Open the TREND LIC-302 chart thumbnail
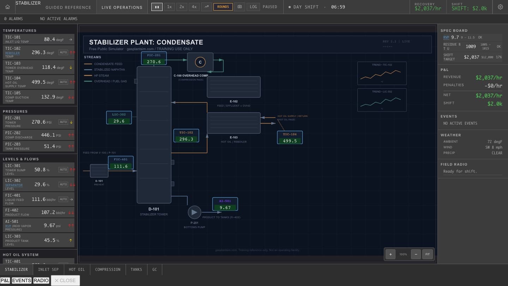This screenshot has width=508, height=286. coord(382,100)
